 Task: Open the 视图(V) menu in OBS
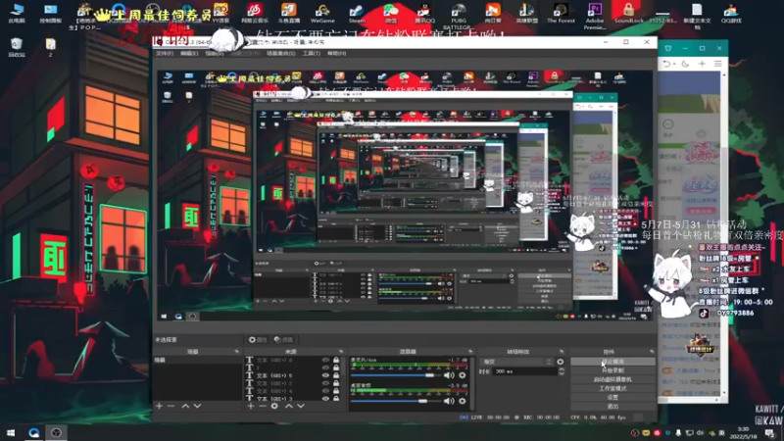coord(215,53)
